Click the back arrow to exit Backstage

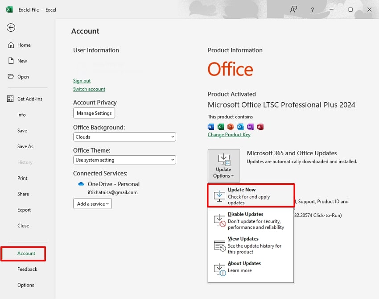(11, 28)
